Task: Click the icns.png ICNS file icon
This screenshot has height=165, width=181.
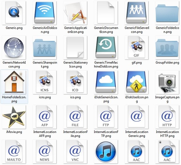Action: tap(45, 82)
